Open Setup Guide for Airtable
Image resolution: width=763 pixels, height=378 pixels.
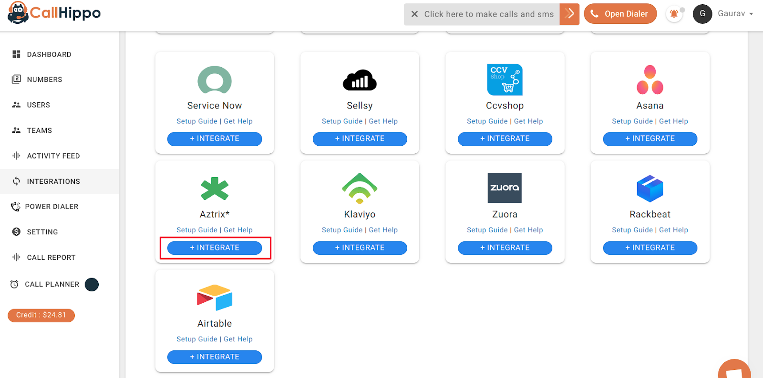point(197,339)
